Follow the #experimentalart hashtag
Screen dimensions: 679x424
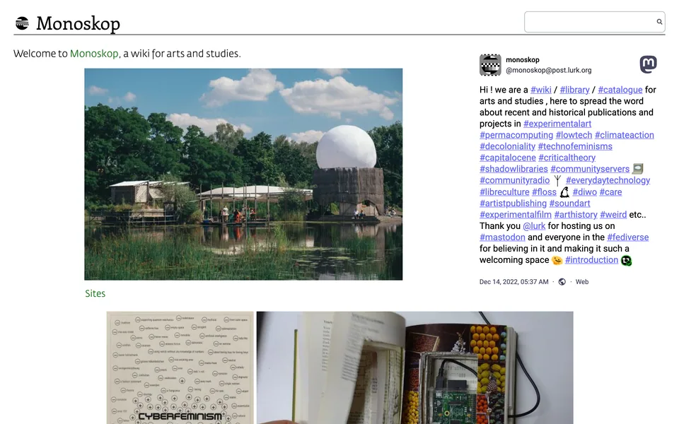557,124
